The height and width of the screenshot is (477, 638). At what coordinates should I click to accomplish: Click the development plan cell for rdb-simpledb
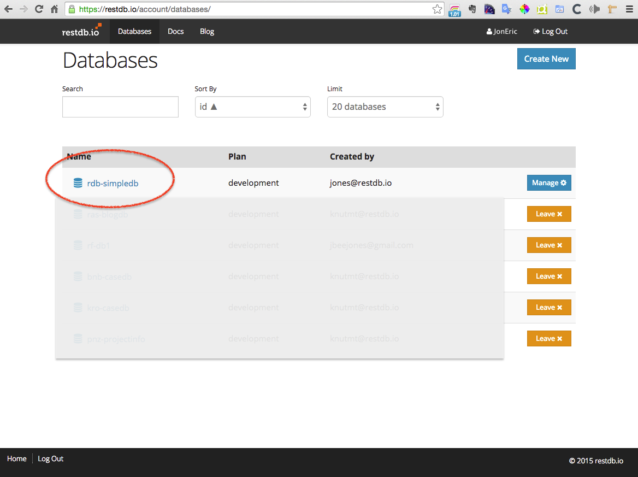point(253,182)
